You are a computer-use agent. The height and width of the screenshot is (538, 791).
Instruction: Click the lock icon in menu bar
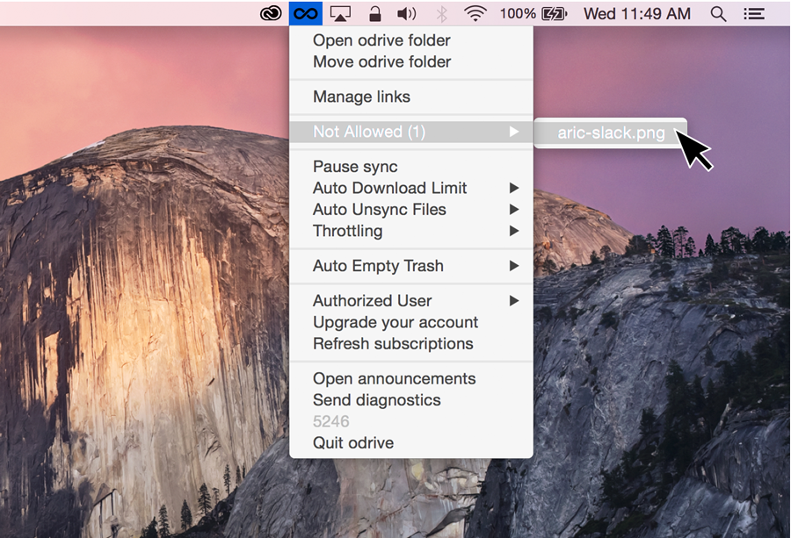(374, 13)
